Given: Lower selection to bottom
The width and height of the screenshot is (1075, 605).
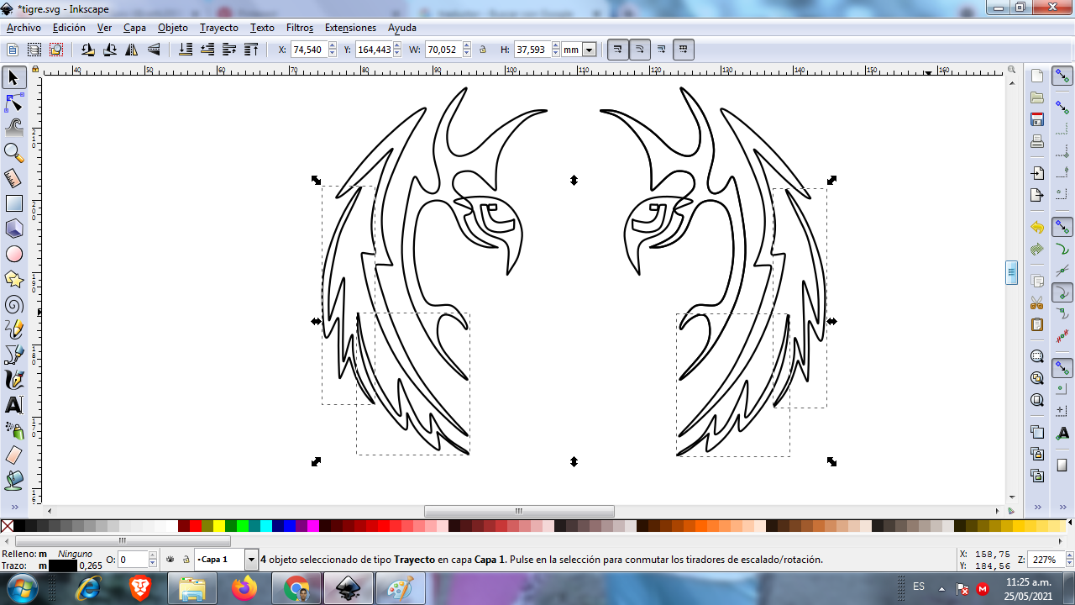Looking at the screenshot, I should tap(186, 50).
